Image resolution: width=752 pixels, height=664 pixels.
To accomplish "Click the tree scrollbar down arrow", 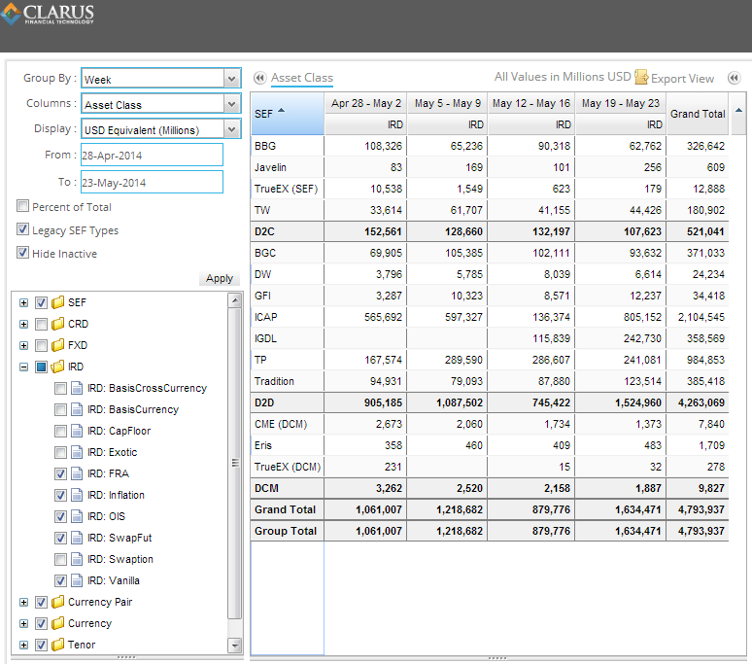I will (235, 646).
